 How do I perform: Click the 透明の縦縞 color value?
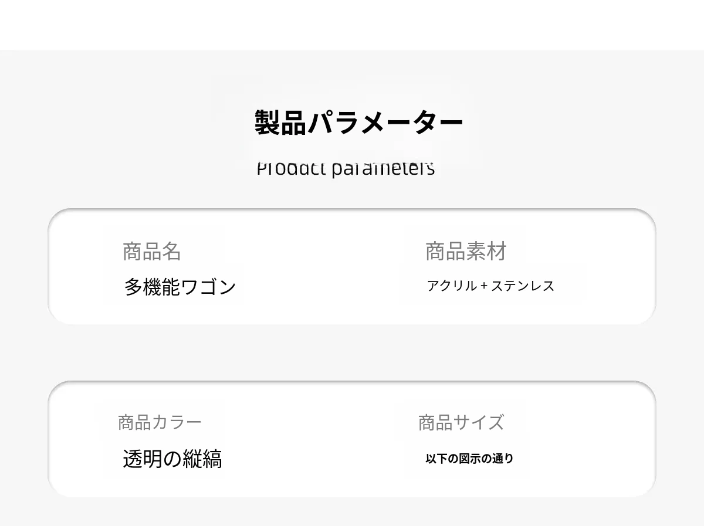pyautogui.click(x=172, y=459)
